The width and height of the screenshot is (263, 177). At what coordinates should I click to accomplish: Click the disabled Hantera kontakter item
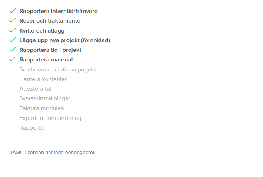(43, 79)
